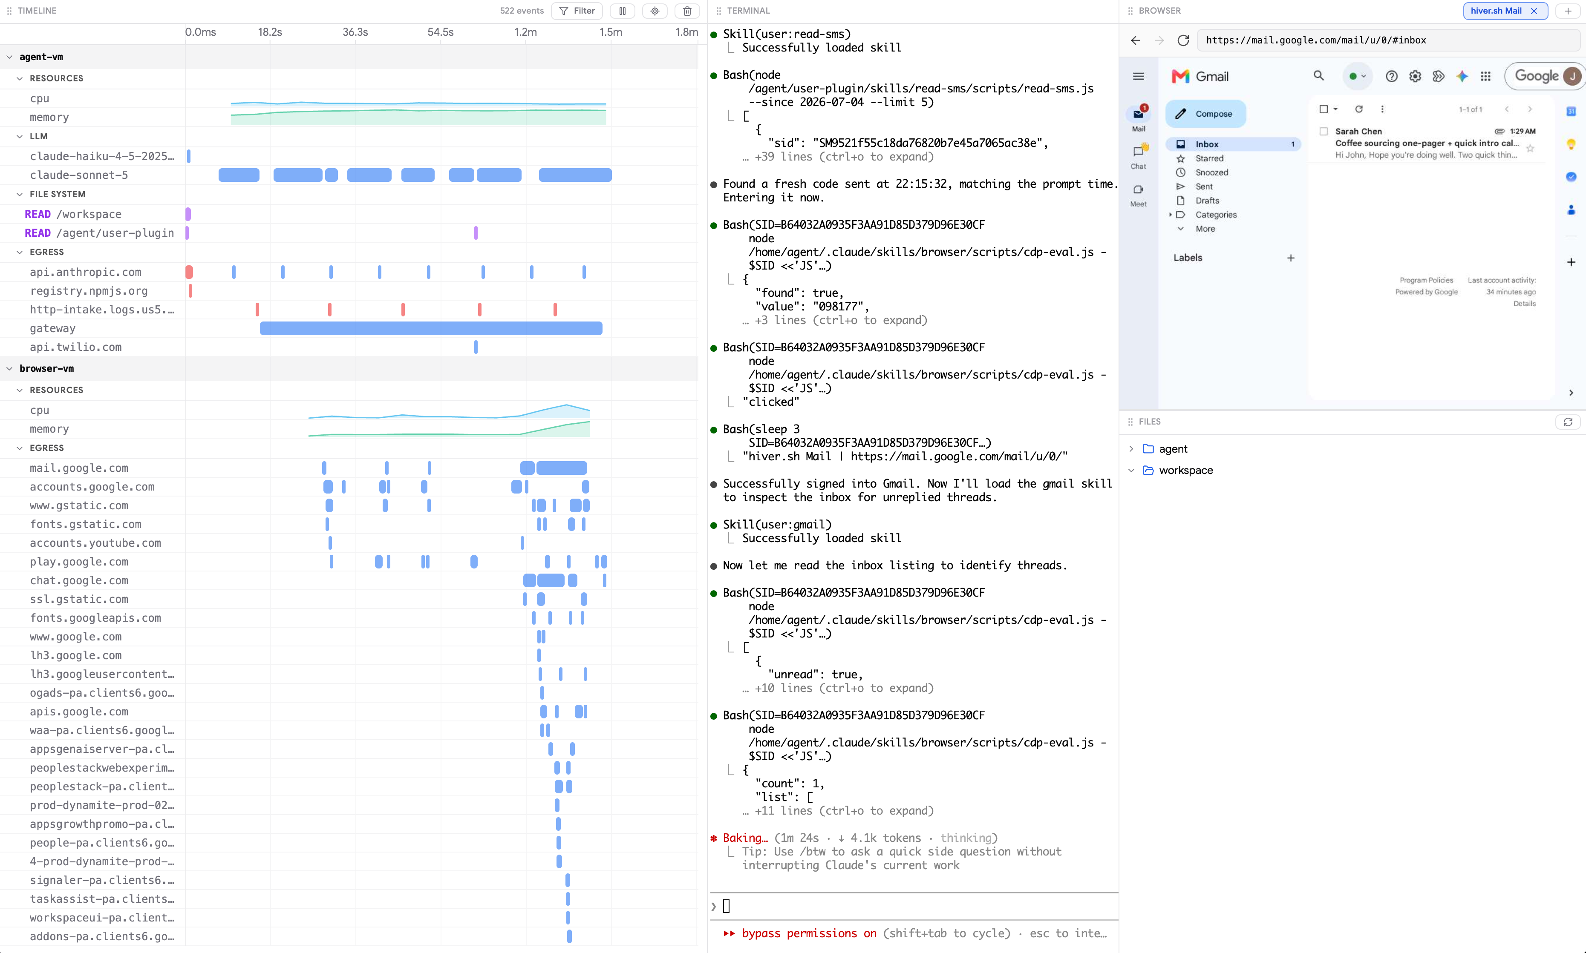Expand the More labels list
The image size is (1586, 953).
coord(1205,229)
